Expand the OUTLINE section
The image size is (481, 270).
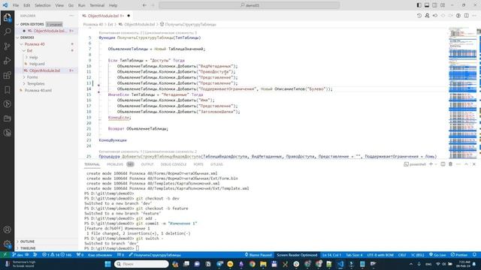pos(27,241)
